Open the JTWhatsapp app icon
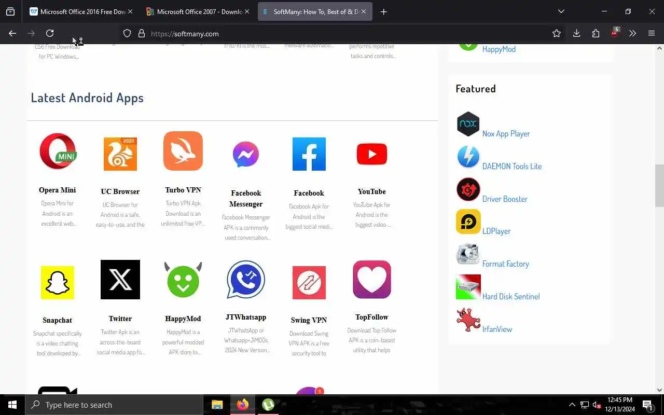Screen dimensions: 664x415 pos(246,280)
